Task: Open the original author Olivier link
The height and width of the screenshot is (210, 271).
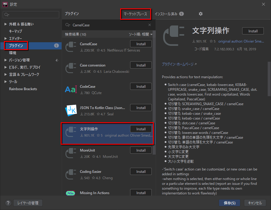Action: tap(241, 41)
